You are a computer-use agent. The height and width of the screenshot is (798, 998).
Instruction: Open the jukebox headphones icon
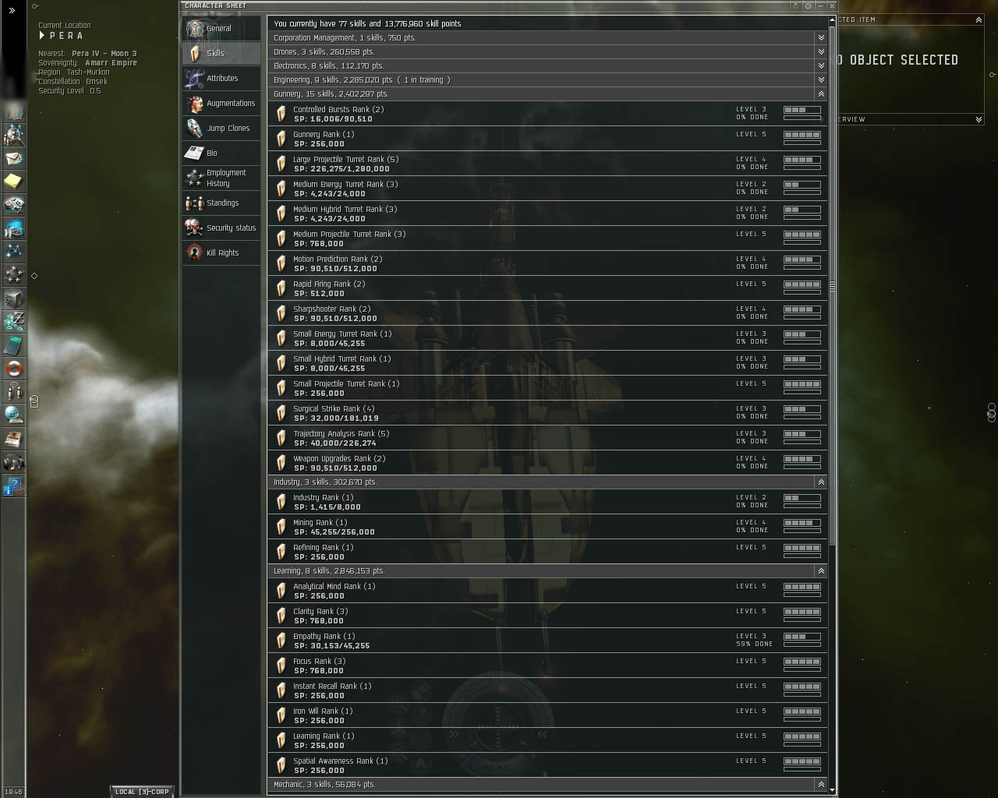coord(14,462)
